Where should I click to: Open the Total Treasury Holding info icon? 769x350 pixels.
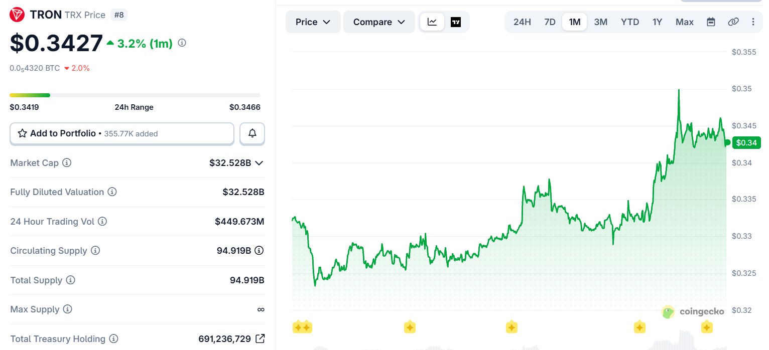coord(114,339)
